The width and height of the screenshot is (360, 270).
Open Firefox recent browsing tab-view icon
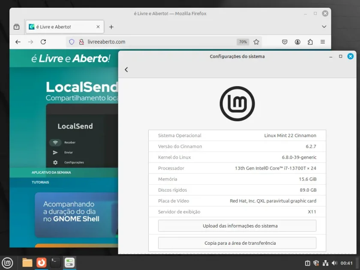(17, 27)
